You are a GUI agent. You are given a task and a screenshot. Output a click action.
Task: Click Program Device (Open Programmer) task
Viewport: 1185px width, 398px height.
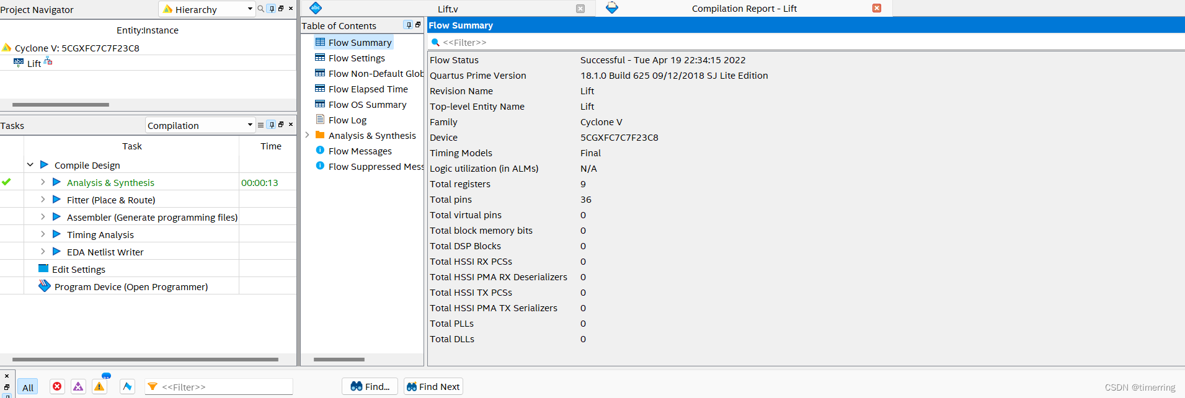point(131,286)
